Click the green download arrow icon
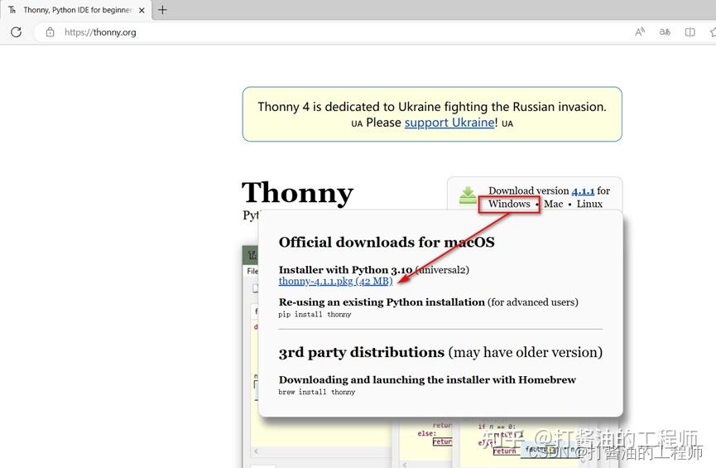This screenshot has height=468, width=716. click(x=468, y=195)
